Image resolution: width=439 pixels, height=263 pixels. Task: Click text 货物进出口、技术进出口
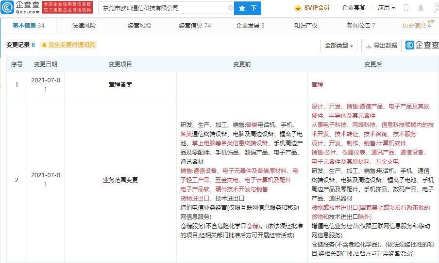(x=212, y=198)
